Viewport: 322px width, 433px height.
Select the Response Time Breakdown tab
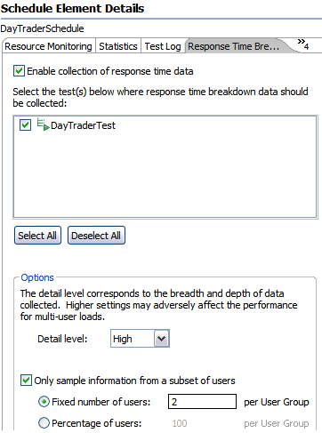pos(234,46)
